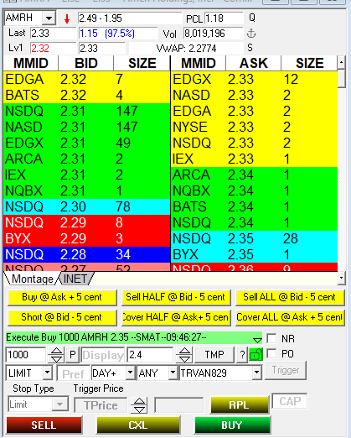Click the BYX 2.35 ask row

pos(254,254)
